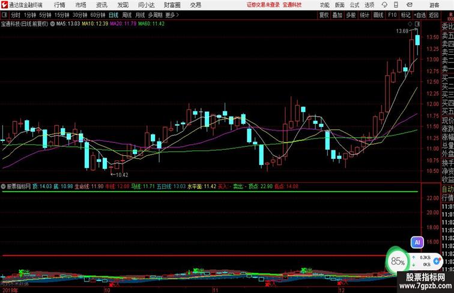Open the 问小达 menu
This screenshot has height=293, width=454.
pyautogui.click(x=147, y=5)
